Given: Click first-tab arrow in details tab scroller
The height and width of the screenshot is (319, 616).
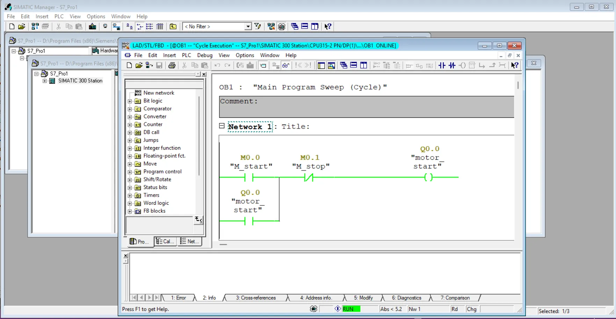Looking at the screenshot, I should click(134, 298).
